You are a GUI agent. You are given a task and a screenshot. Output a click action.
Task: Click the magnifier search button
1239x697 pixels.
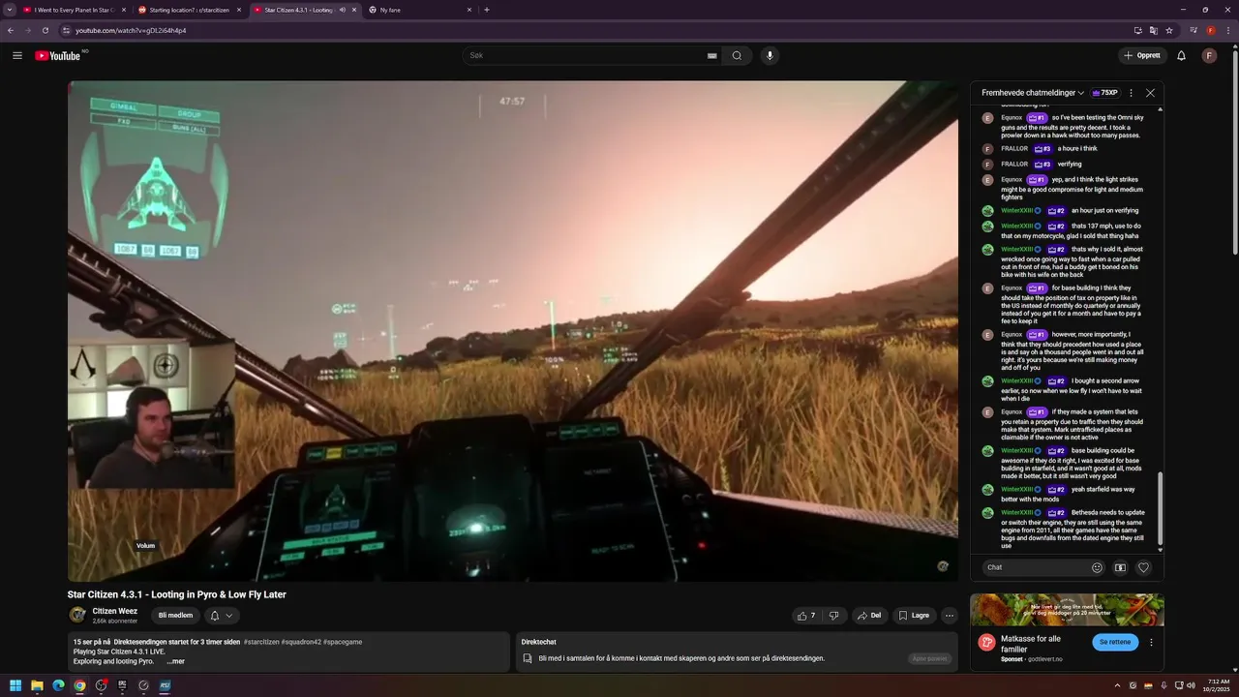click(737, 55)
